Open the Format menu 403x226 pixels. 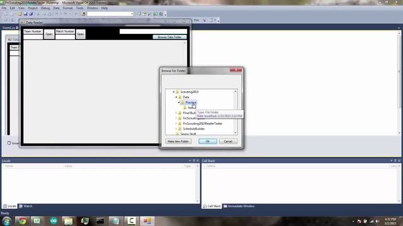(x=67, y=8)
